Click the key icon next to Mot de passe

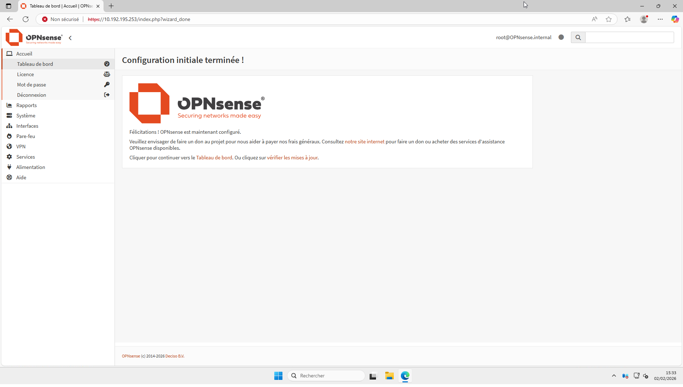click(x=107, y=85)
